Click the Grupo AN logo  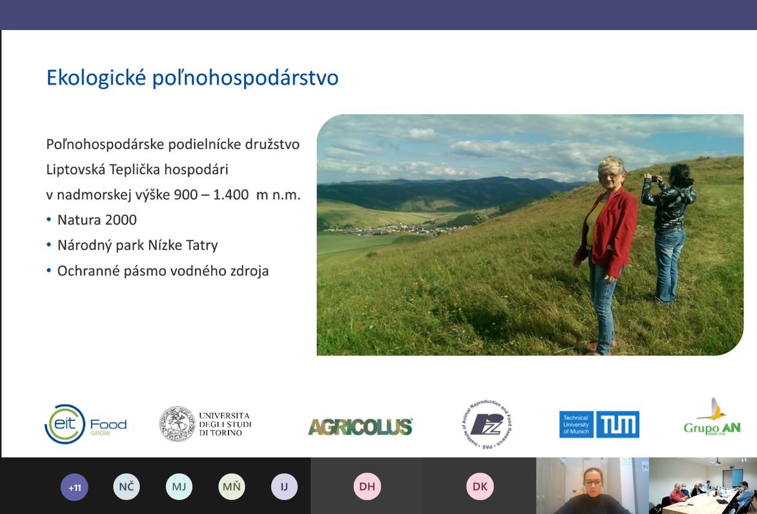click(x=711, y=417)
